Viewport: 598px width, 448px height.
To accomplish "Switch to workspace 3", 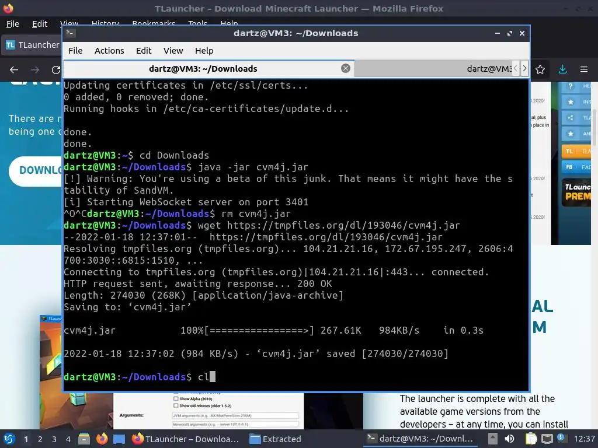I will 54,439.
